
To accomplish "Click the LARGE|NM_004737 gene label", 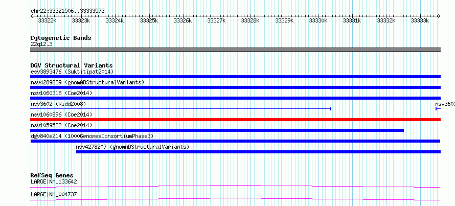I will click(x=54, y=194).
